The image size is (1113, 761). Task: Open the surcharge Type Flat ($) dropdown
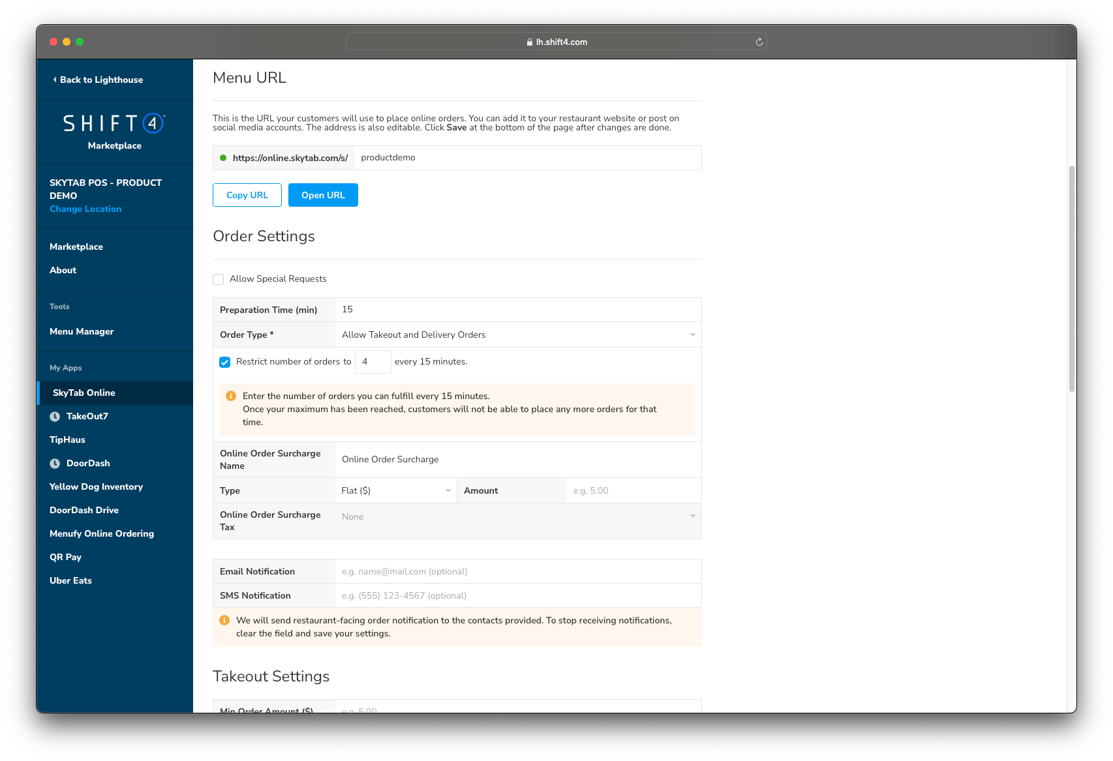(395, 490)
